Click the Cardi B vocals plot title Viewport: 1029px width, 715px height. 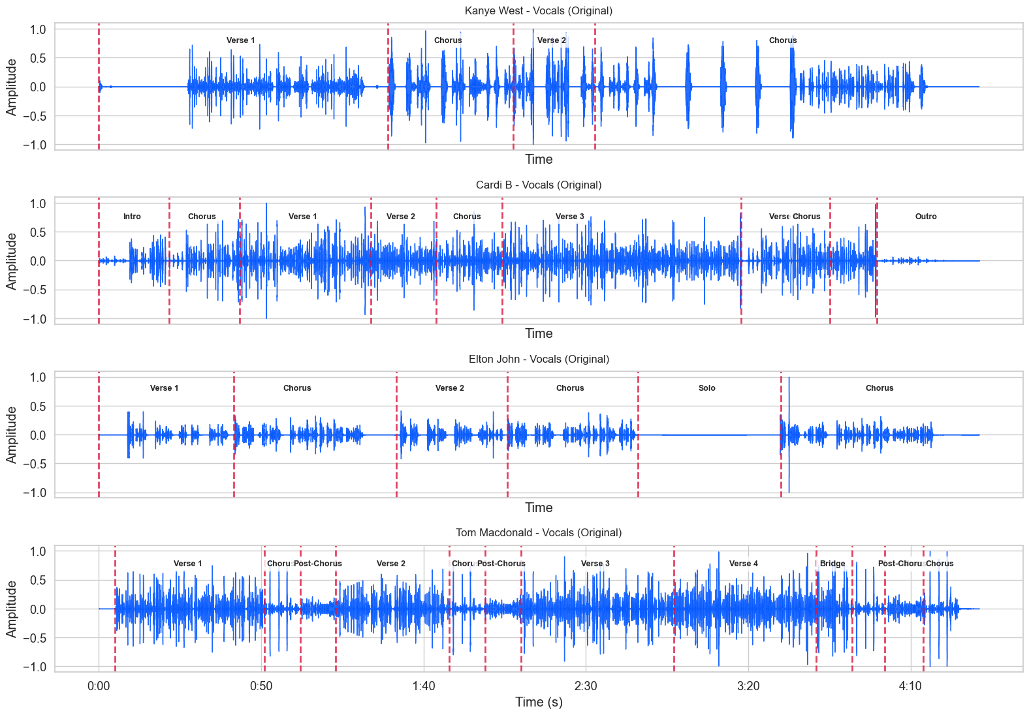[538, 185]
